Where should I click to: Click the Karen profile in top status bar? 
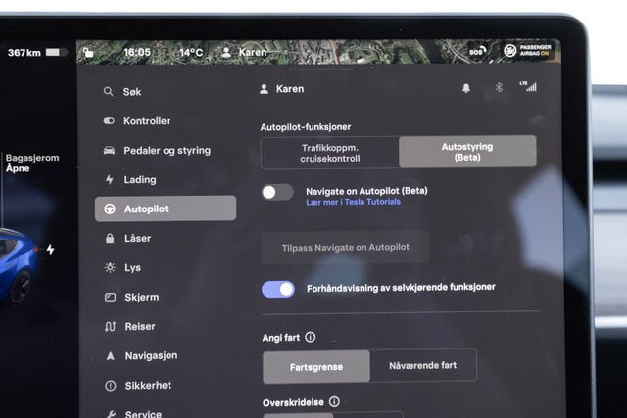(x=244, y=52)
